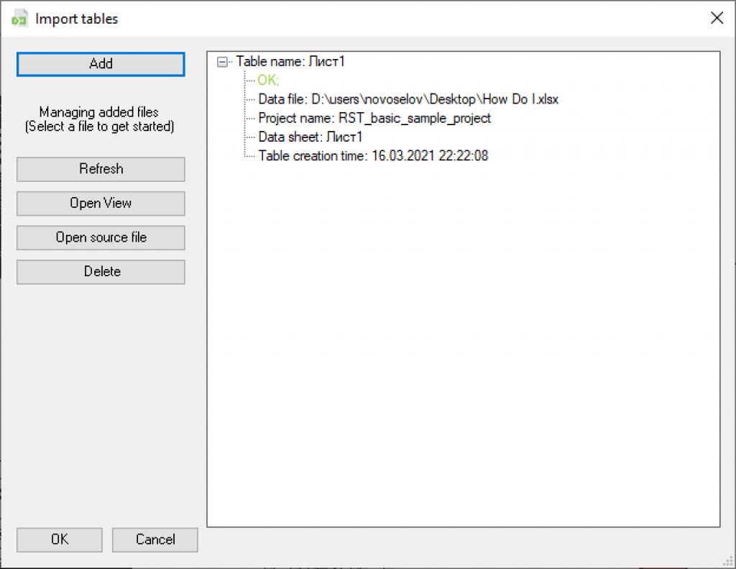
Task: Click the Managing added files label
Action: click(x=99, y=119)
